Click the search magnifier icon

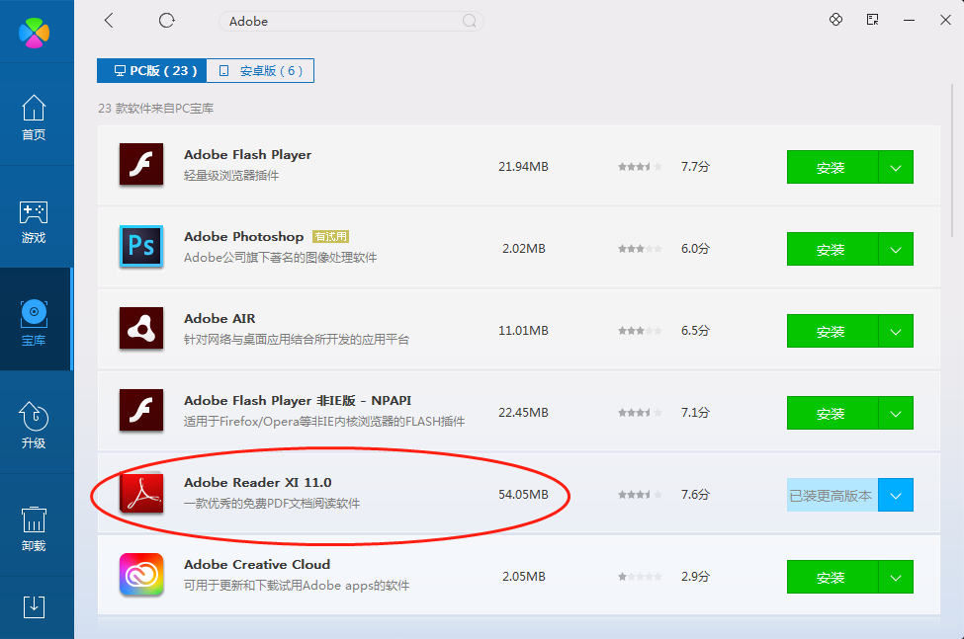[470, 21]
